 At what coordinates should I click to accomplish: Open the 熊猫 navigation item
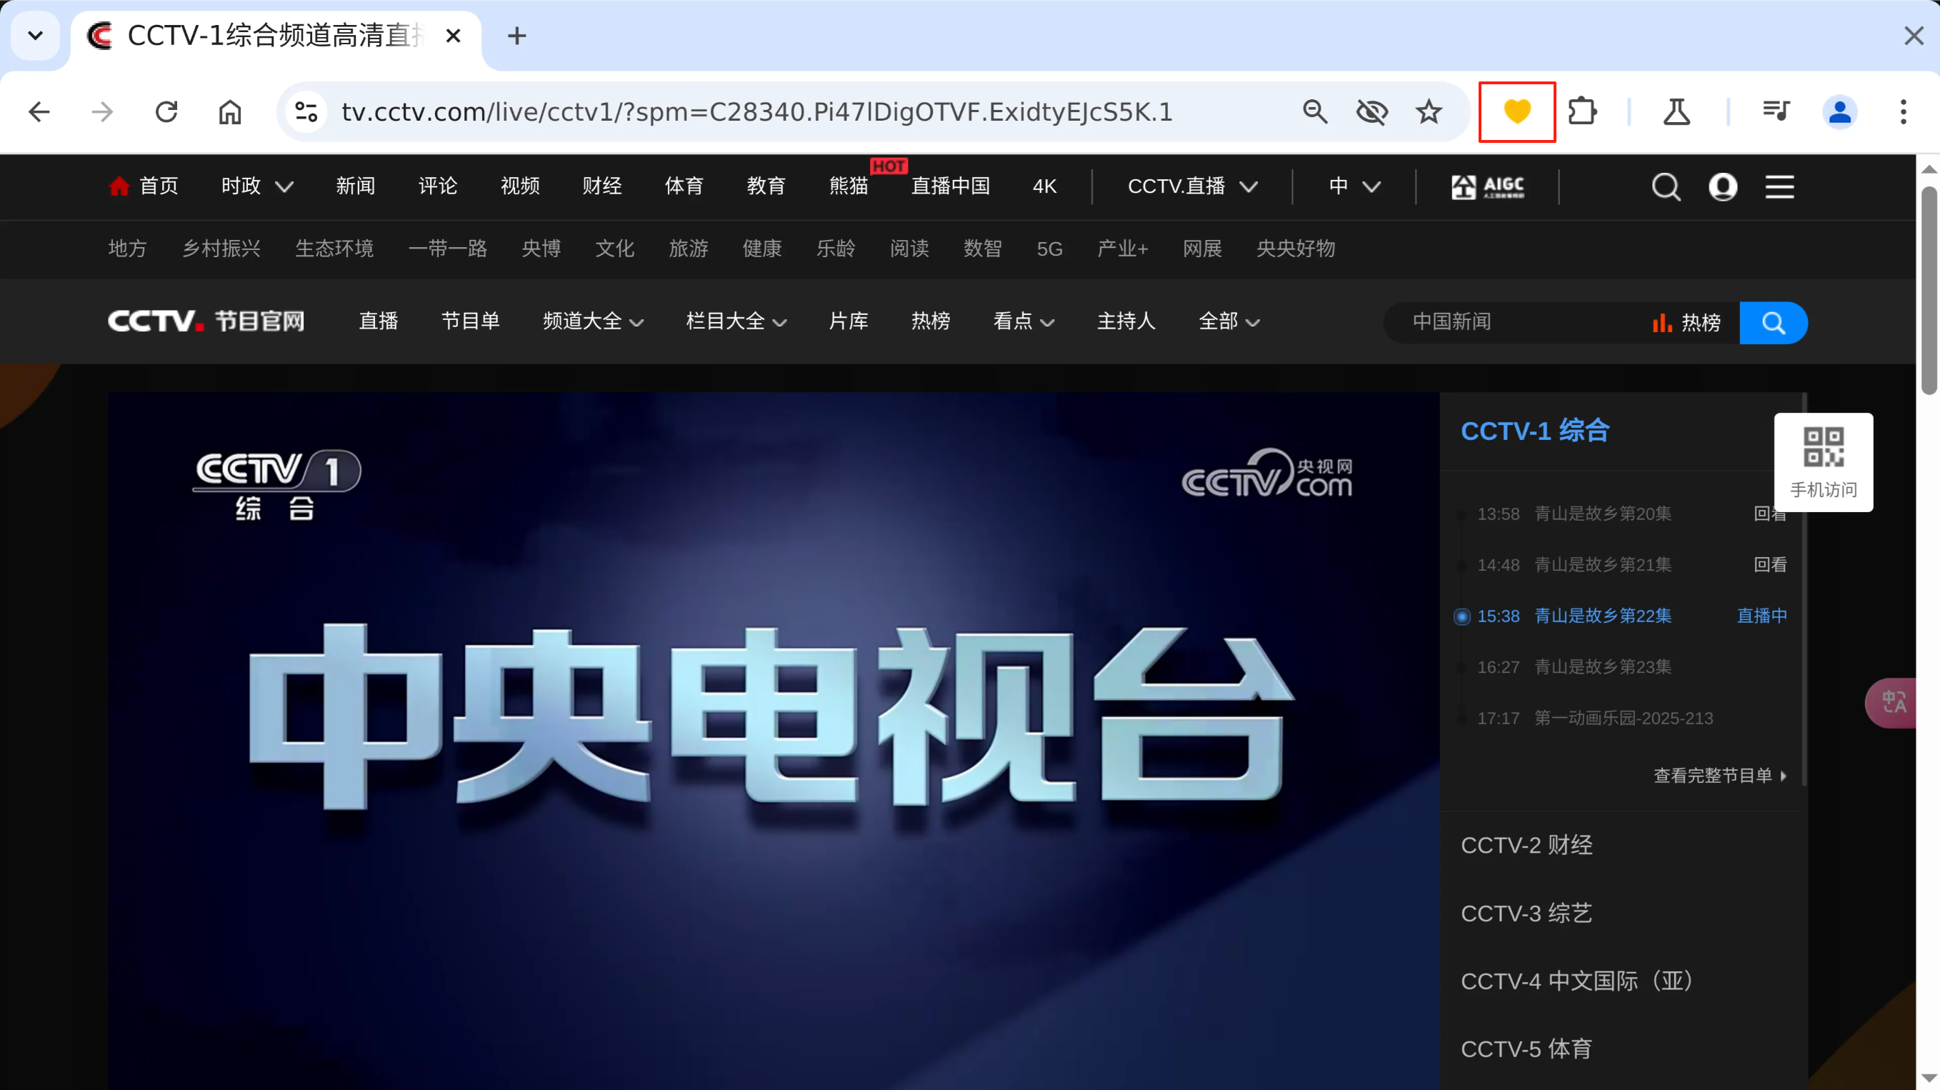(849, 186)
